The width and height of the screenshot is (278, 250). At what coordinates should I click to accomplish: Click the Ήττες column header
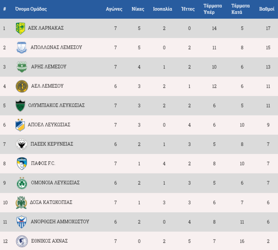point(188,9)
